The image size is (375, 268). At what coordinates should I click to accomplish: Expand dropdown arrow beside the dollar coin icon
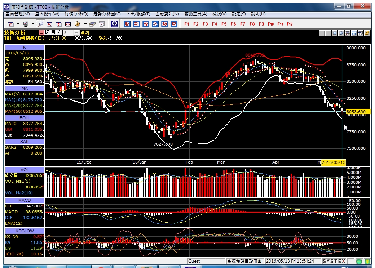point(85,24)
